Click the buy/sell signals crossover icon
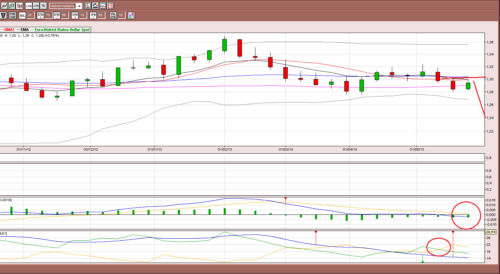The height and width of the screenshot is (274, 500). (x=131, y=15)
